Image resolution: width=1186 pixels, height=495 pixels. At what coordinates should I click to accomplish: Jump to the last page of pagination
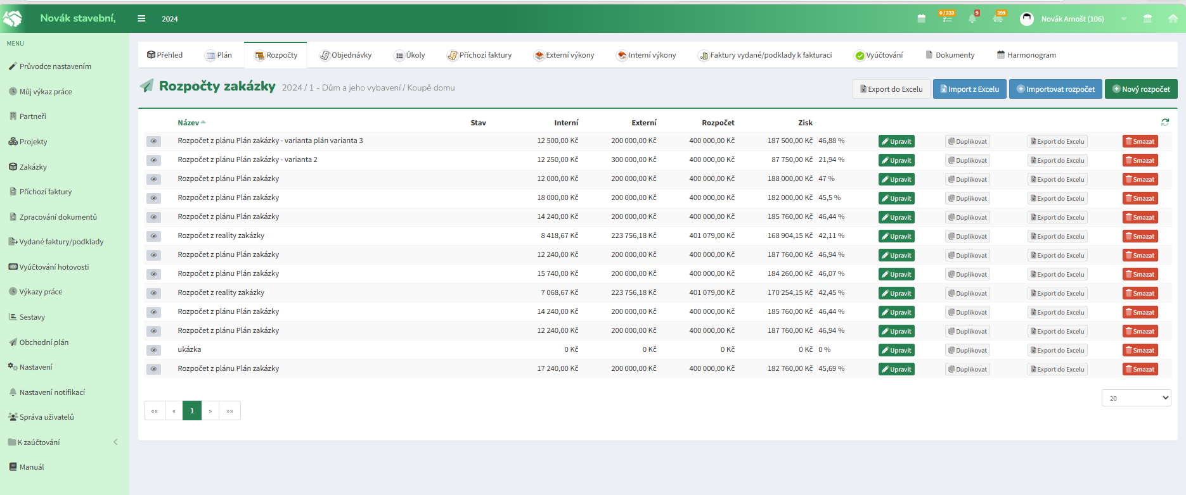click(229, 411)
